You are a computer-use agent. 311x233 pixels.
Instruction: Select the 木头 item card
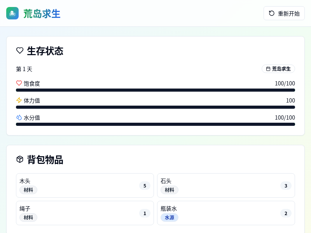click(x=85, y=185)
